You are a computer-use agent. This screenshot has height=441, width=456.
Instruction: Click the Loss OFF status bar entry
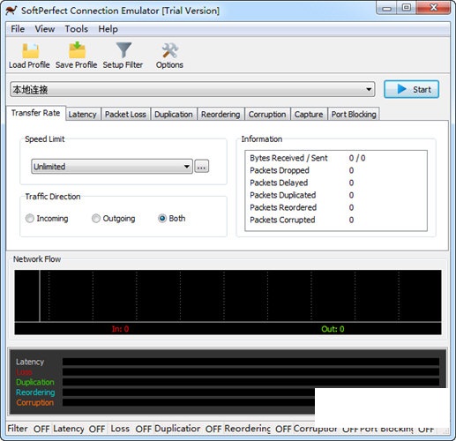tap(131, 429)
